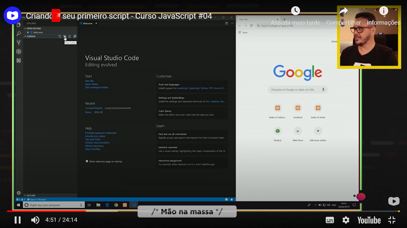Click 'Color theme' customize item

pos(192,113)
